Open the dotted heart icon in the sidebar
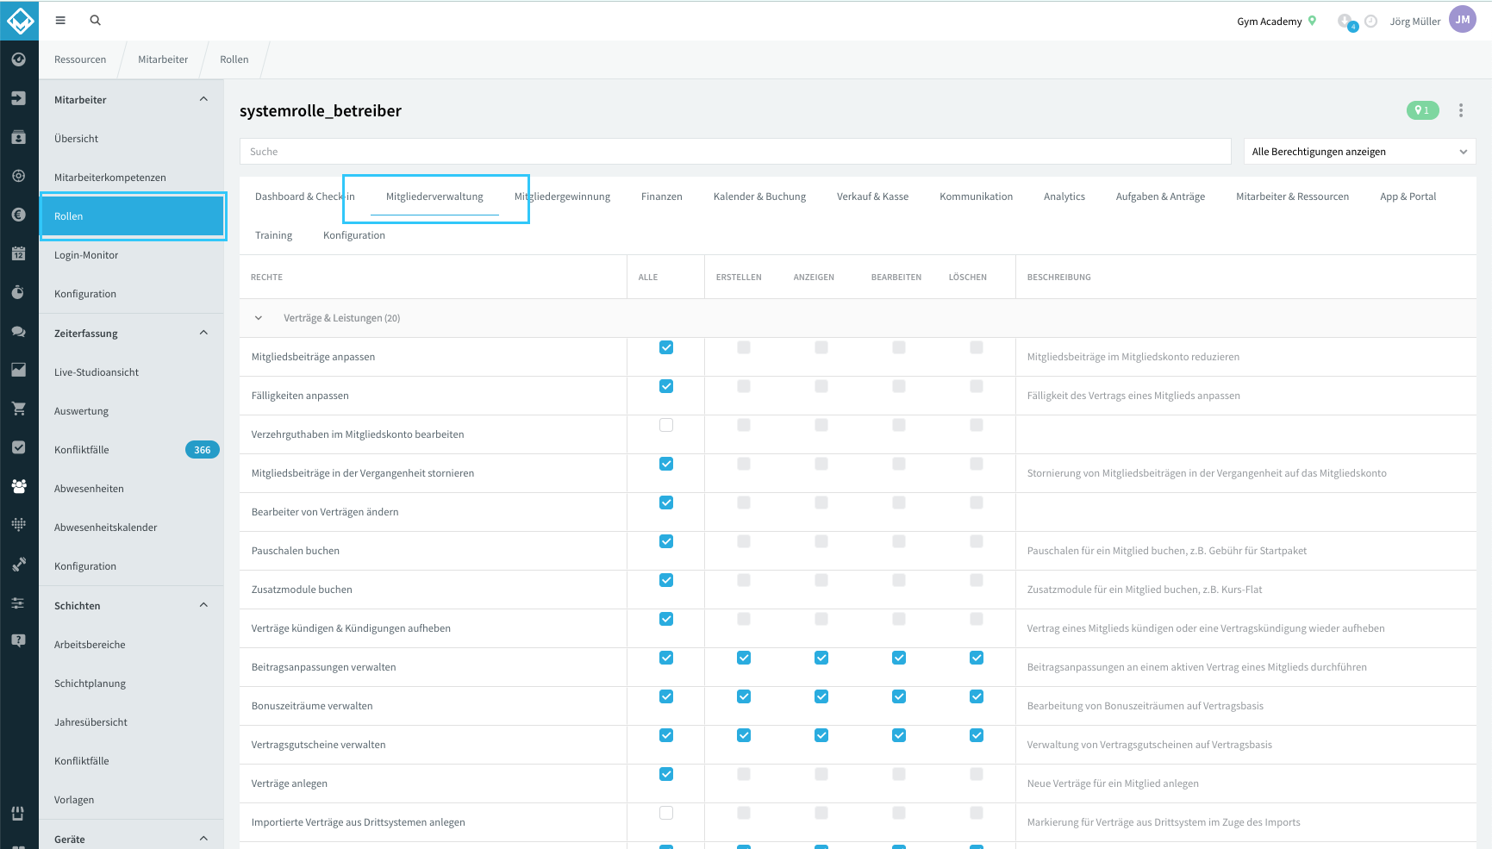Screen dimensions: 1492x849 [19, 525]
